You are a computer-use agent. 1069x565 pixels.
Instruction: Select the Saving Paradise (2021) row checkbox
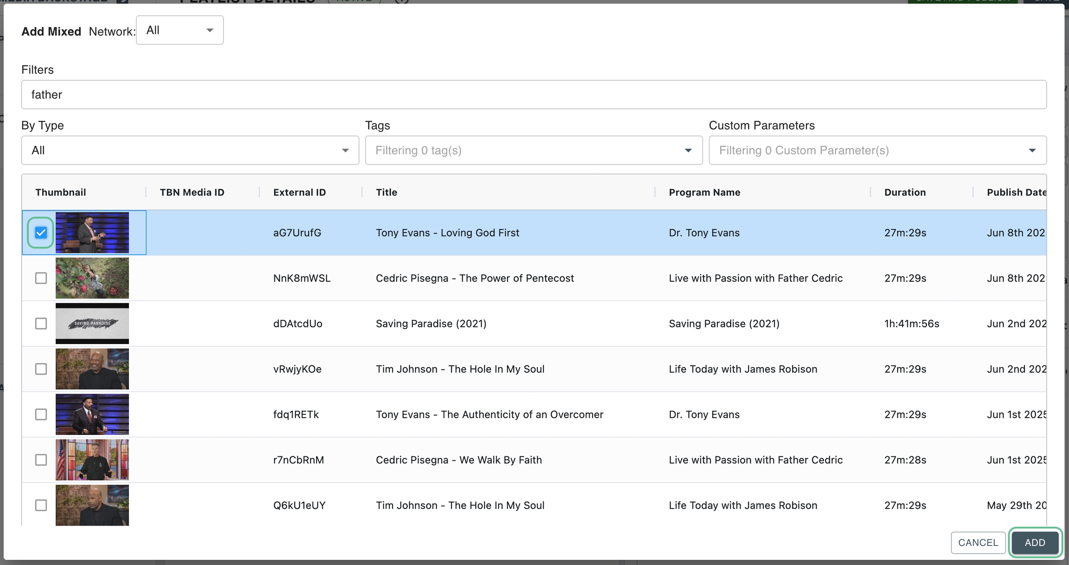41,324
